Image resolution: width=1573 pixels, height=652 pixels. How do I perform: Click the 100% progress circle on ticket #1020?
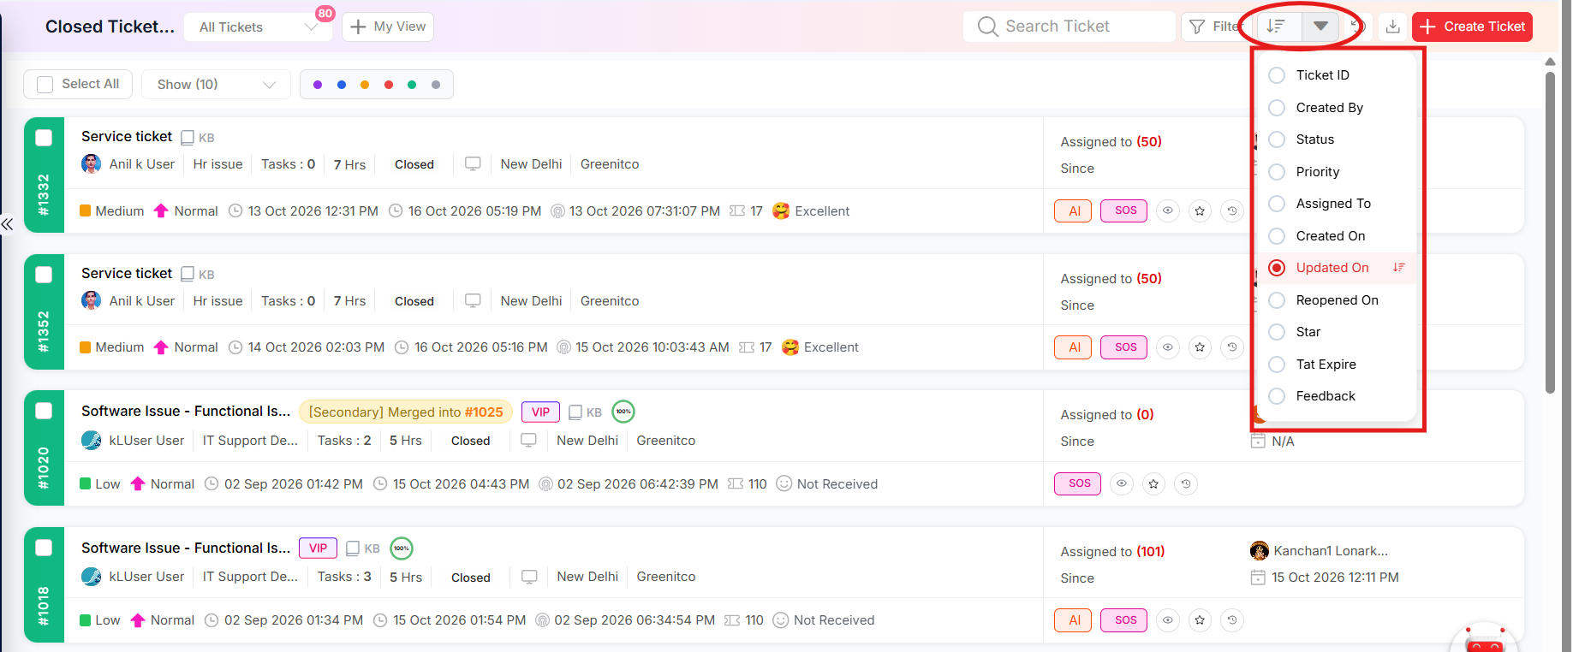(x=623, y=412)
